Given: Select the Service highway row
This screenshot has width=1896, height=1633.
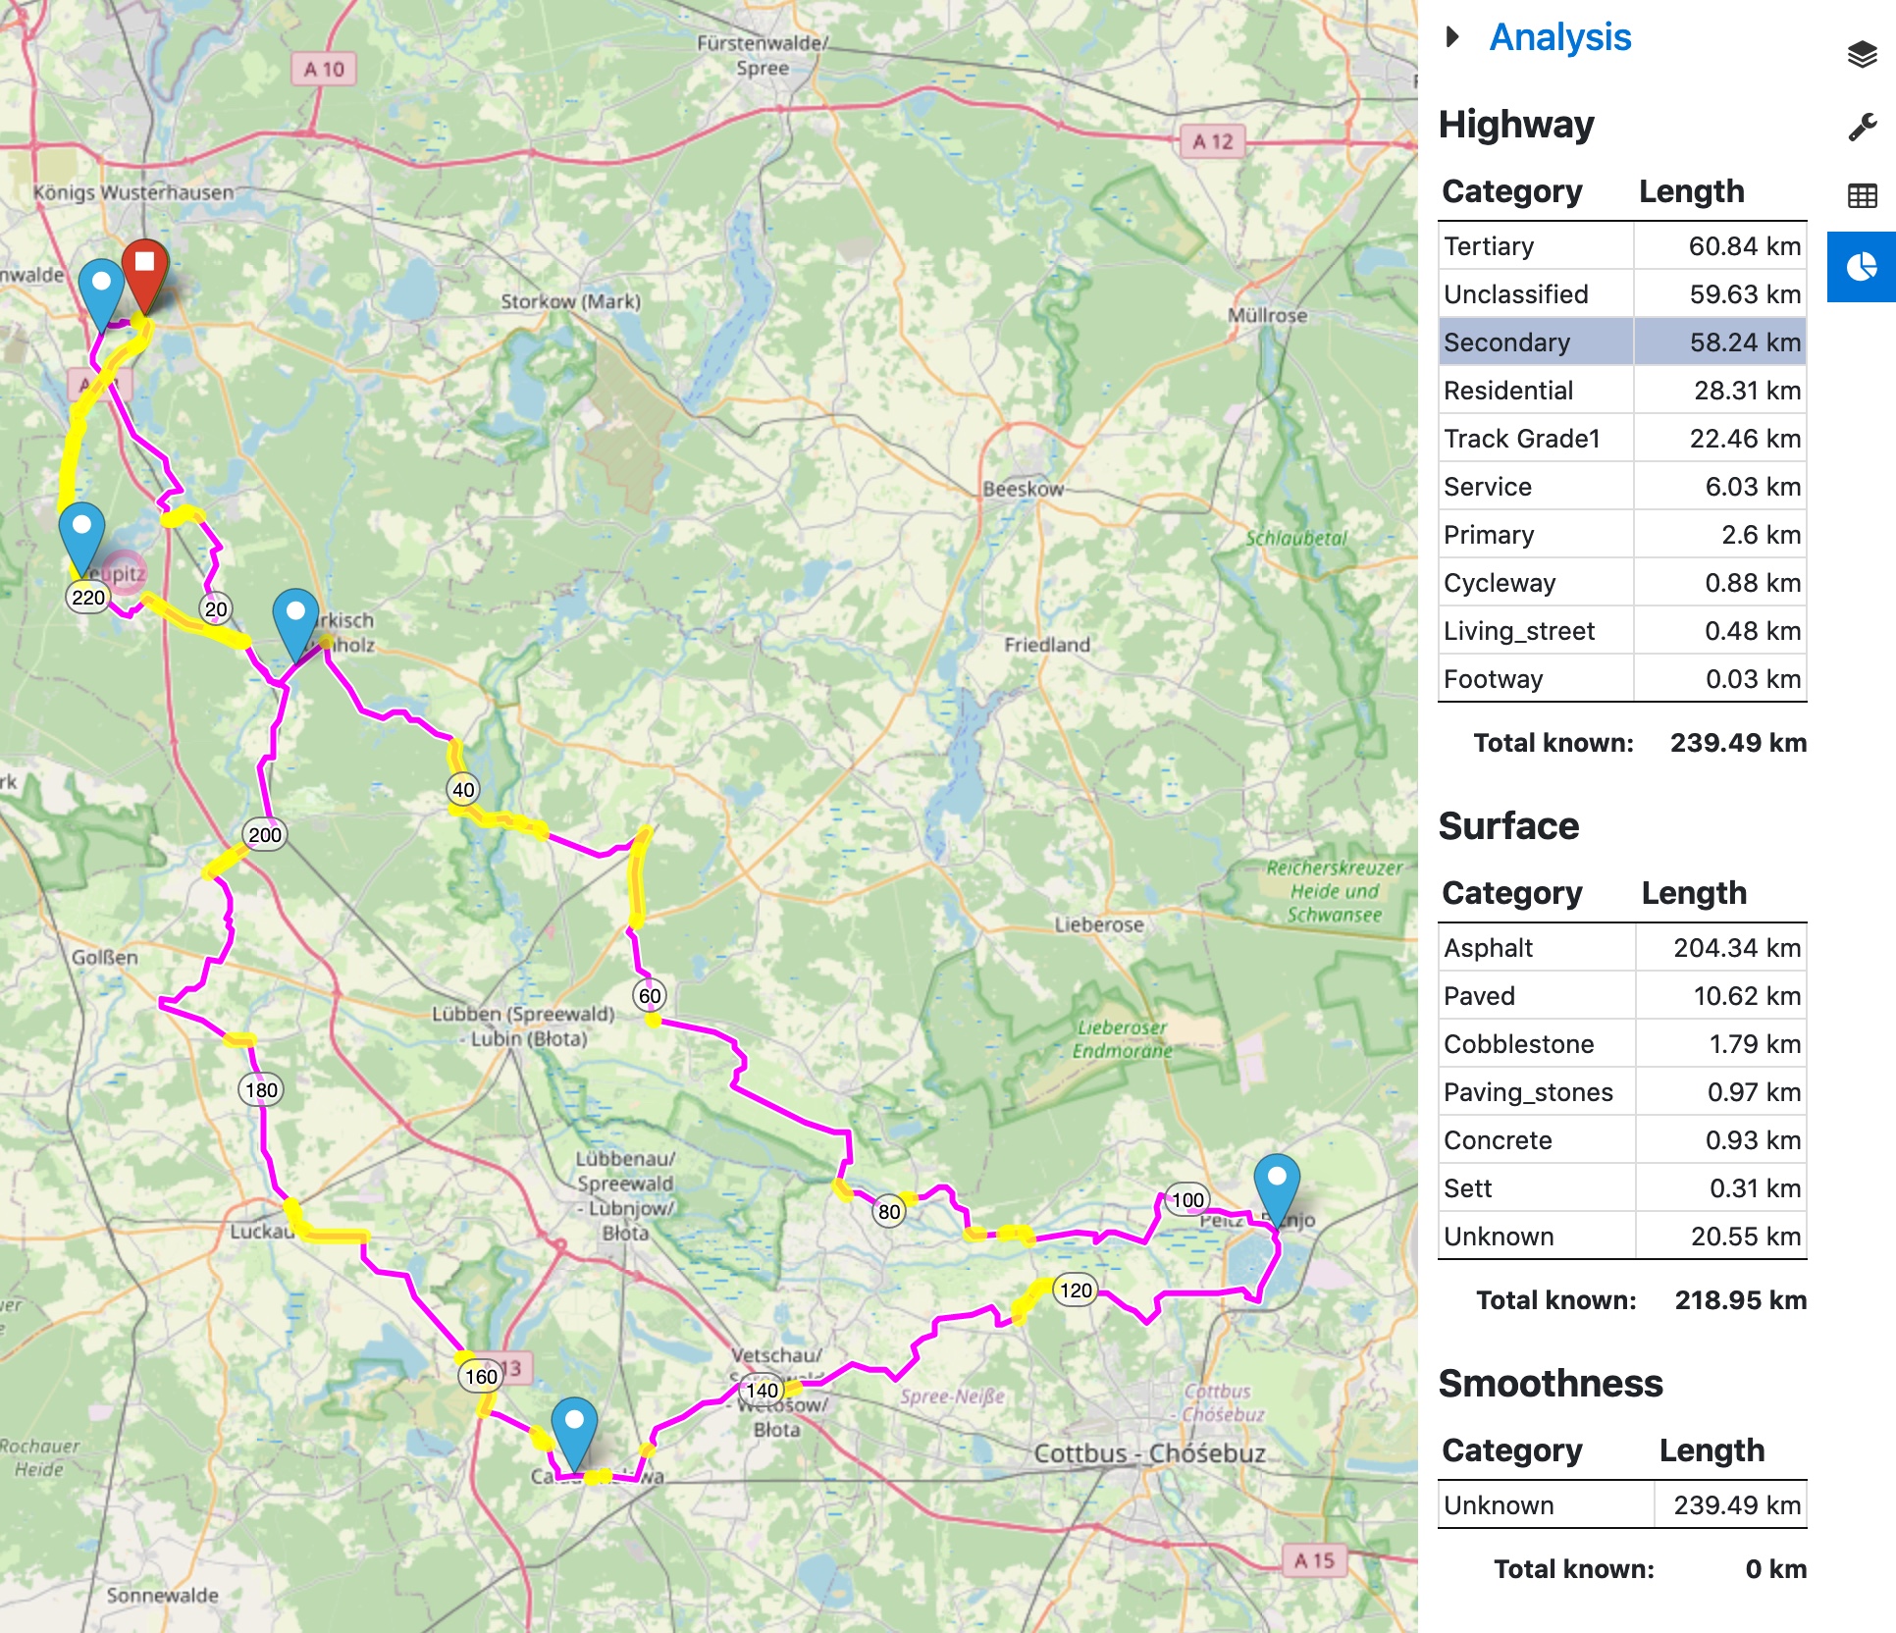Looking at the screenshot, I should tap(1622, 487).
